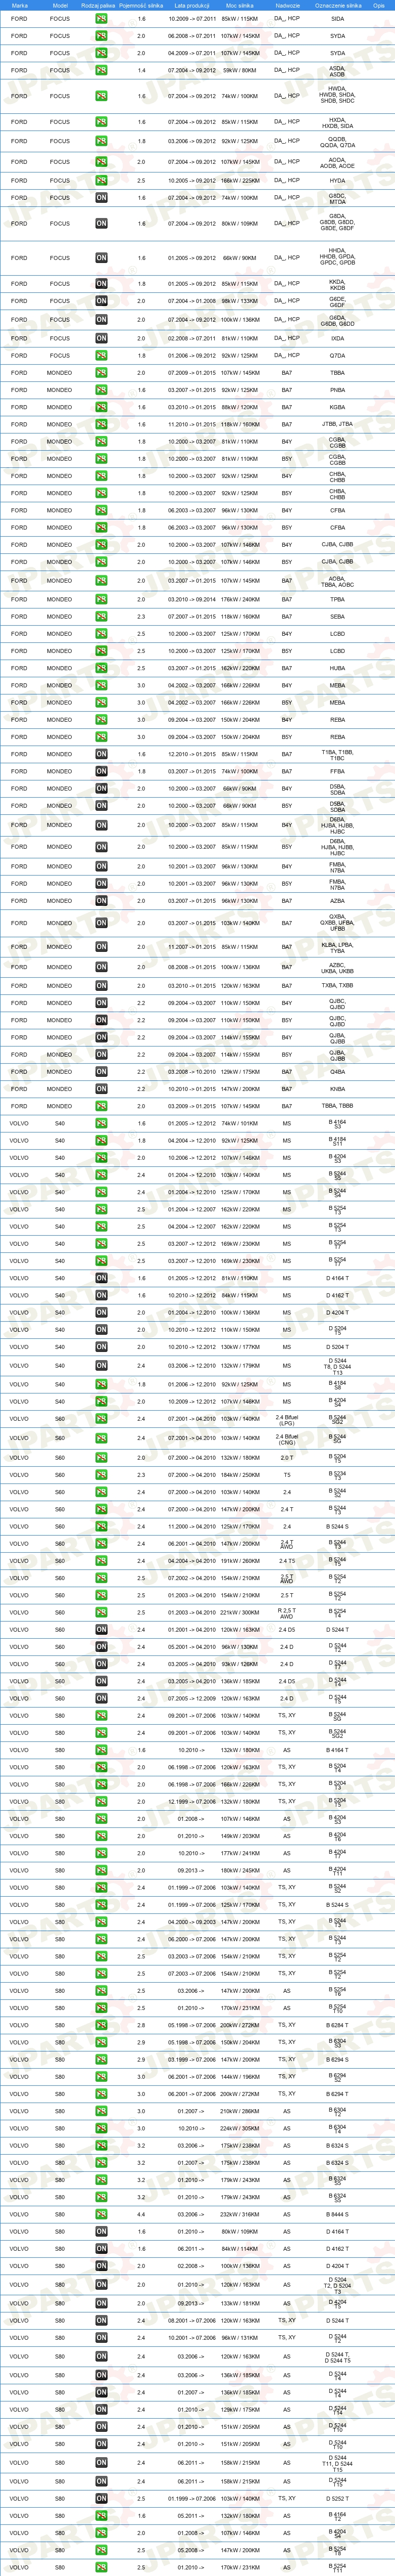Click diesel ON icon in Mondeo Q4BA row

pos(101,1072)
